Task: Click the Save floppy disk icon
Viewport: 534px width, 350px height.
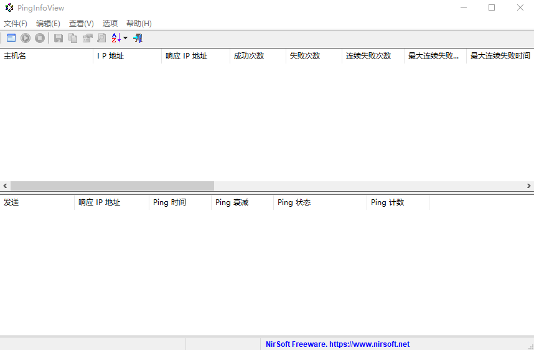Action: [59, 38]
